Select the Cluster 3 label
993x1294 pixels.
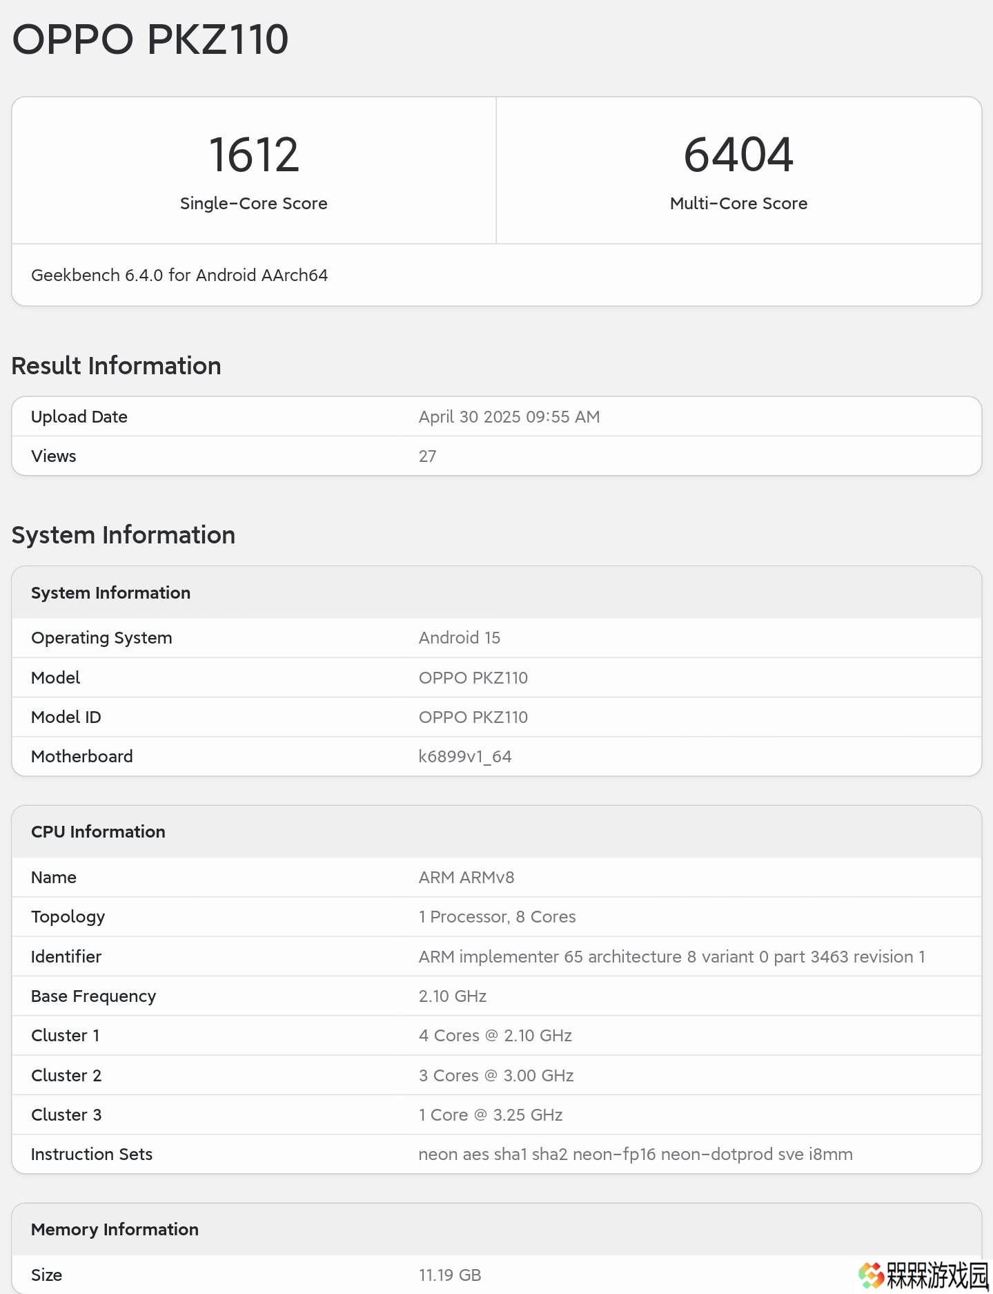coord(66,1115)
